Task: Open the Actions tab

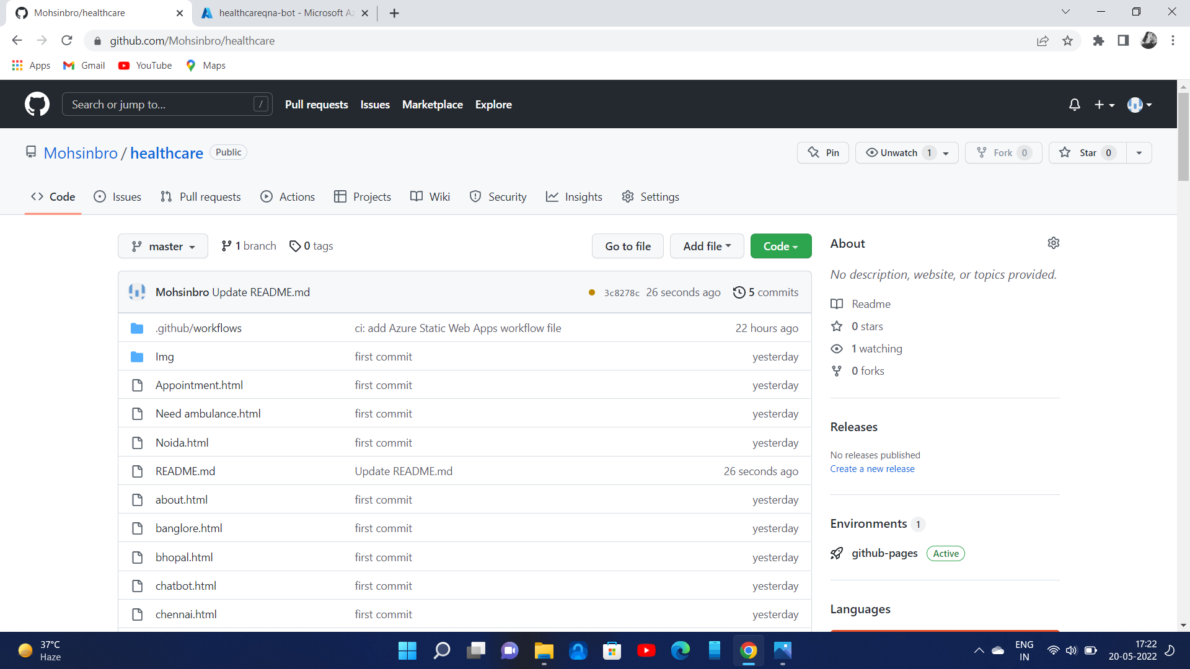Action: [288, 197]
